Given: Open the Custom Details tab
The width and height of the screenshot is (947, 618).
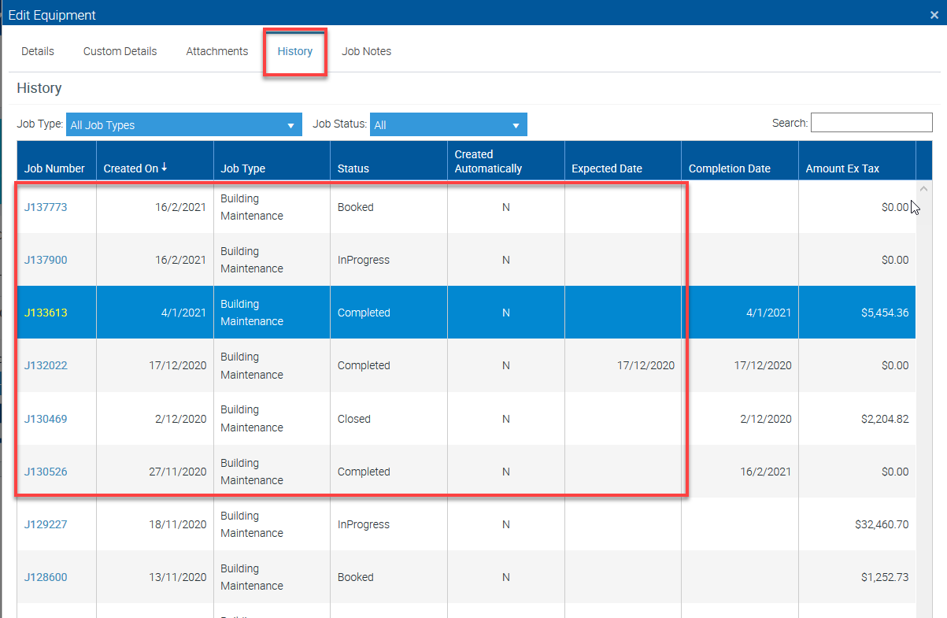Looking at the screenshot, I should pyautogui.click(x=120, y=51).
